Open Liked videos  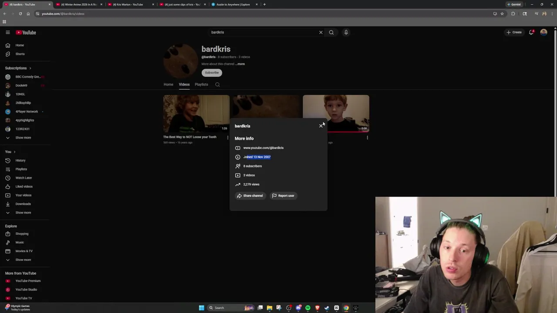coord(25,186)
